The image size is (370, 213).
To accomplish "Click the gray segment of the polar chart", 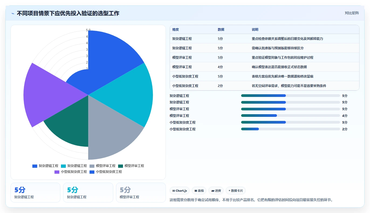I will pos(111,132).
